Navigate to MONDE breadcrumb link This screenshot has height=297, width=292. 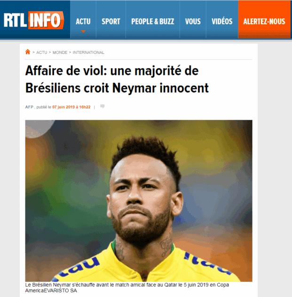pos(60,52)
